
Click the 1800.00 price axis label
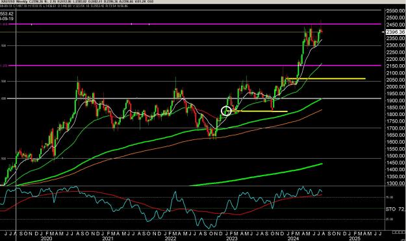pos(395,115)
